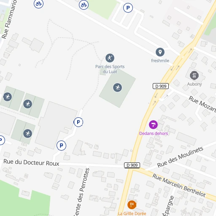Image resolution: width=216 pixels, height=216 pixels.
Task: Click the partially visible parking icon at left edge
Action: click(x=1, y=140)
